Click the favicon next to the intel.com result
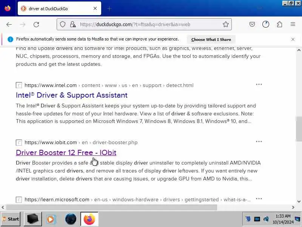This screenshot has width=302, height=227. (x=19, y=85)
